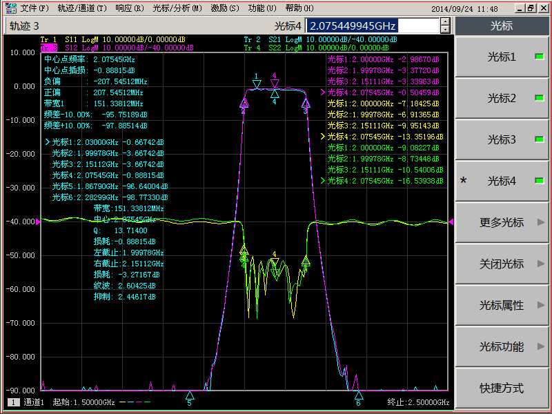Image resolution: width=552 pixels, height=414 pixels.
Task: Open the 响应(R) menu
Action: [130, 8]
